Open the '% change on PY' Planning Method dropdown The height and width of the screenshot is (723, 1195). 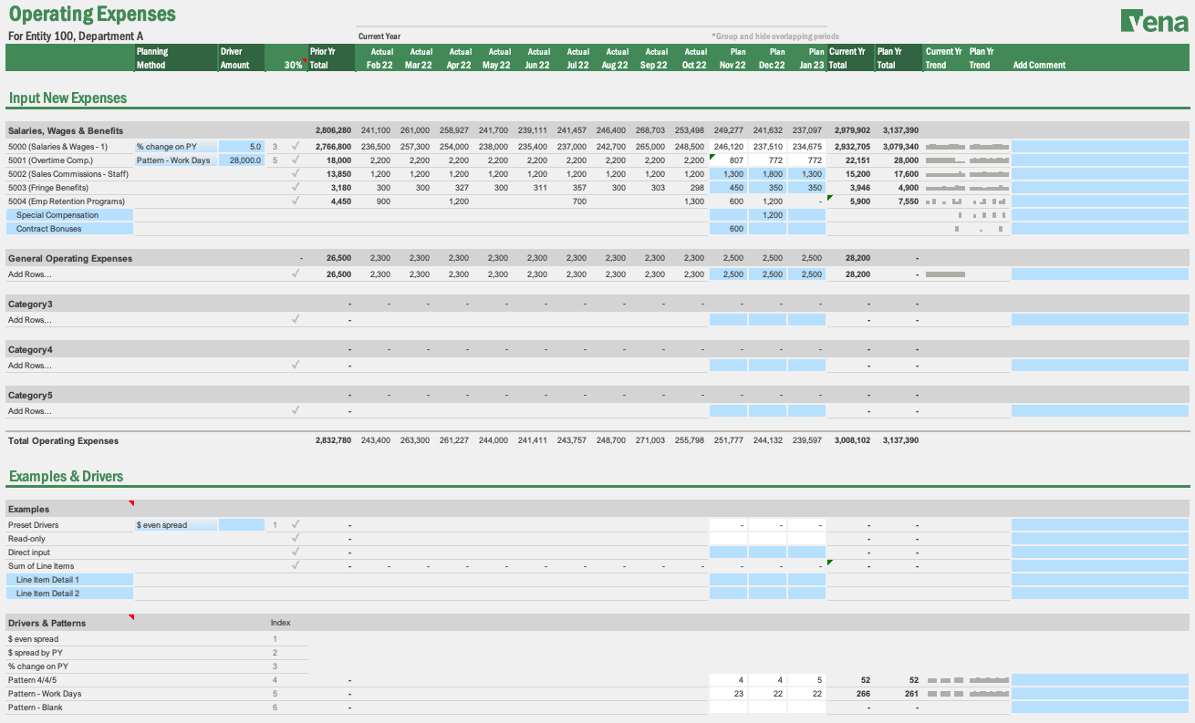(175, 146)
